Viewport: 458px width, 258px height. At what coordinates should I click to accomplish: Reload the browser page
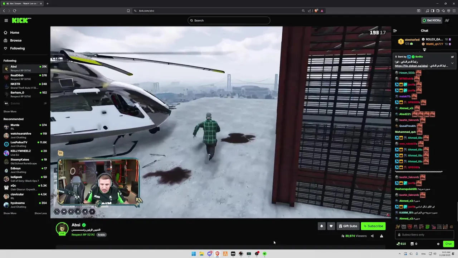click(x=14, y=11)
